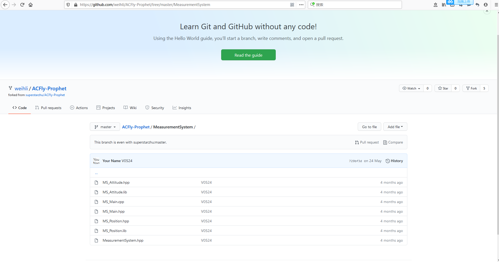Open the ACFly-Prophet repository title link
This screenshot has width=499, height=262.
click(x=49, y=88)
